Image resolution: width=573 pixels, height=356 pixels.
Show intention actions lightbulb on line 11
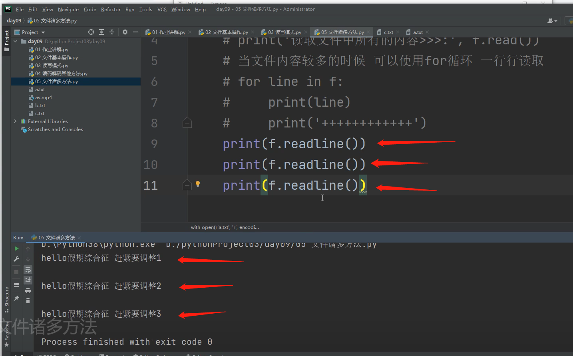[x=197, y=184]
